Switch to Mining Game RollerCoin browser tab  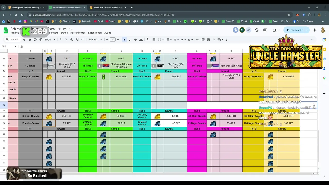pyautogui.click(x=26, y=8)
